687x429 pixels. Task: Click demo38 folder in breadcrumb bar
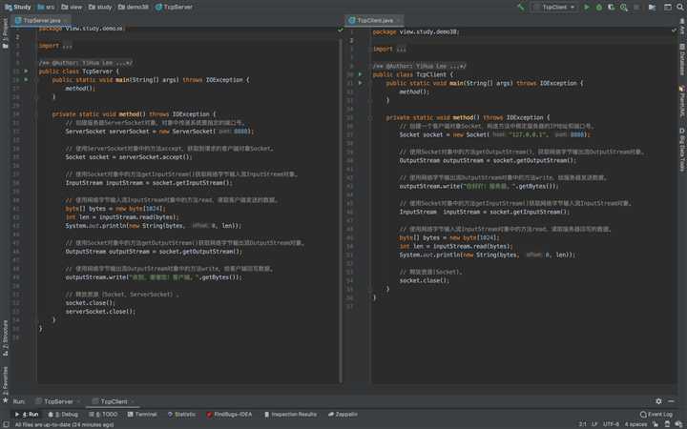[x=134, y=7]
